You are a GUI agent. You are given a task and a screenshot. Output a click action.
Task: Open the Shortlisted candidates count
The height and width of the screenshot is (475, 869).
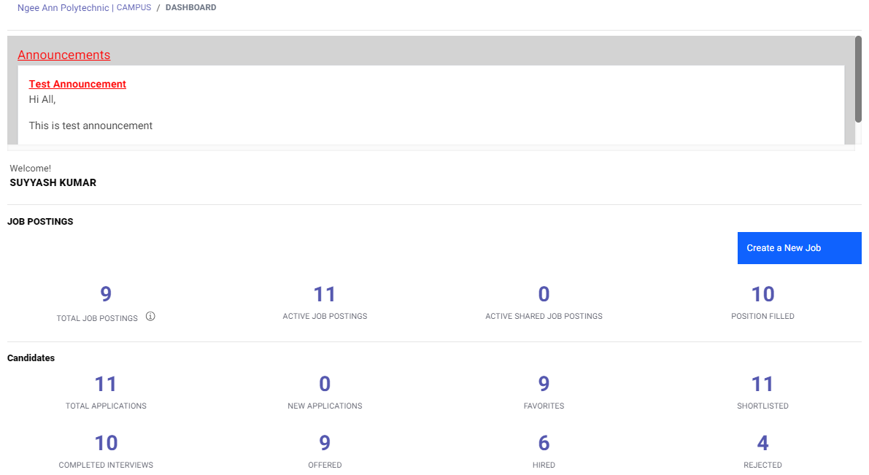coord(762,383)
